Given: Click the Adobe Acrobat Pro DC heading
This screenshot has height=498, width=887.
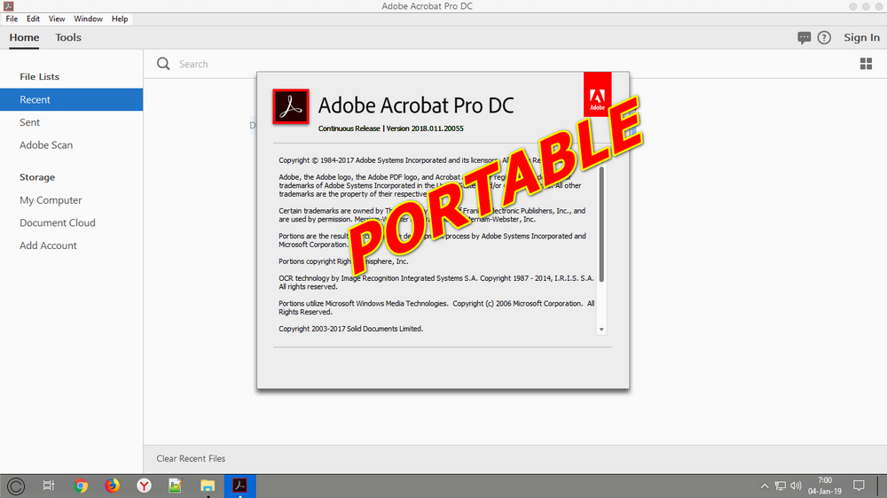Looking at the screenshot, I should [416, 105].
